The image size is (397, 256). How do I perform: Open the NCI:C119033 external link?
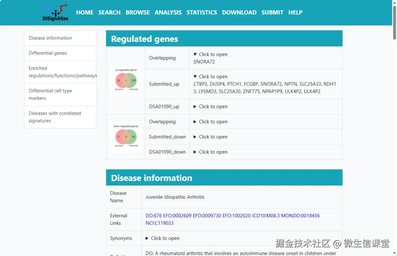click(x=160, y=223)
